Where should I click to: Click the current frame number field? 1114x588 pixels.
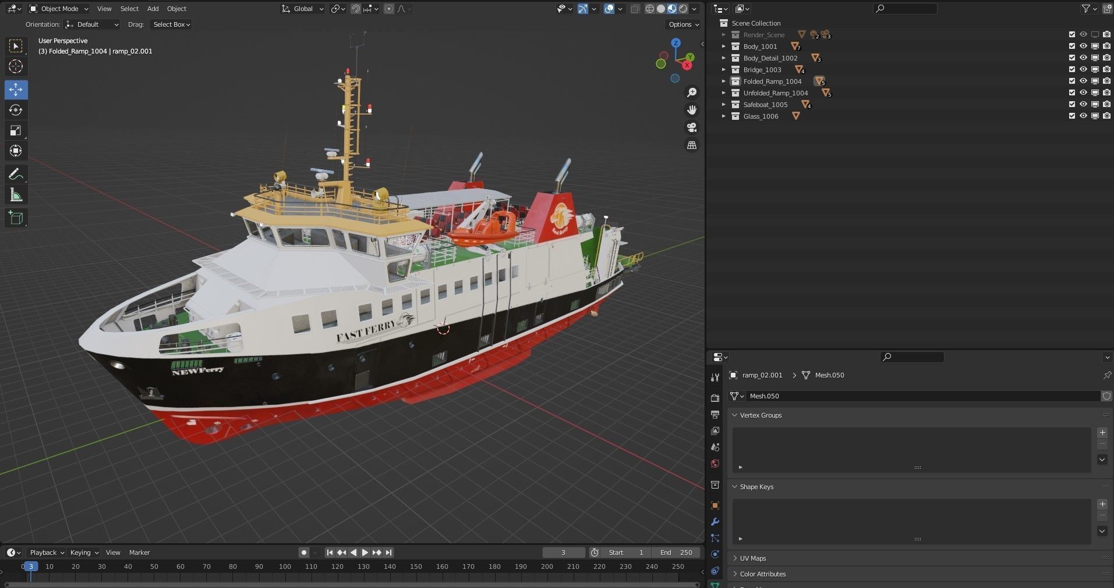coord(563,553)
